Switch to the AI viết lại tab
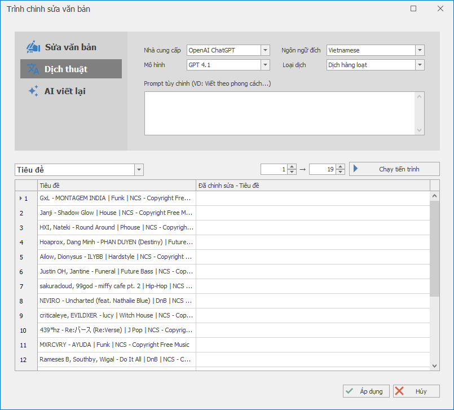 point(65,91)
